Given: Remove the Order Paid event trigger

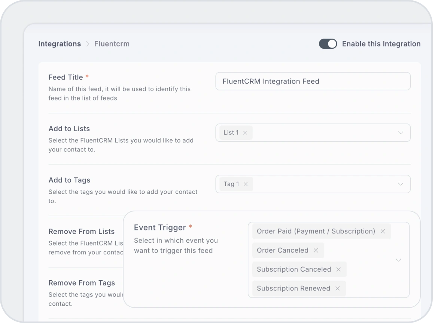Looking at the screenshot, I should (x=383, y=231).
